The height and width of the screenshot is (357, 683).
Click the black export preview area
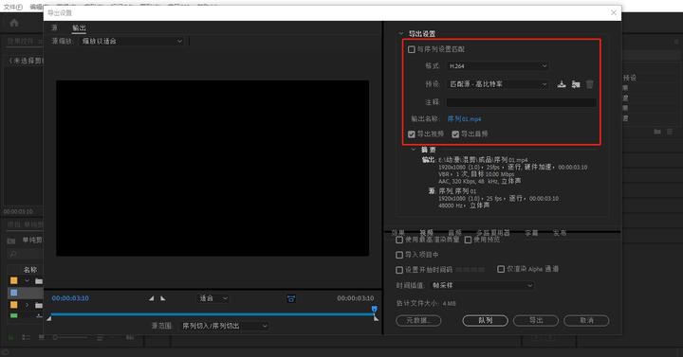(212, 168)
